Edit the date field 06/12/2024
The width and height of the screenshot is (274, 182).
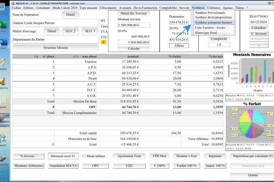pos(259,22)
